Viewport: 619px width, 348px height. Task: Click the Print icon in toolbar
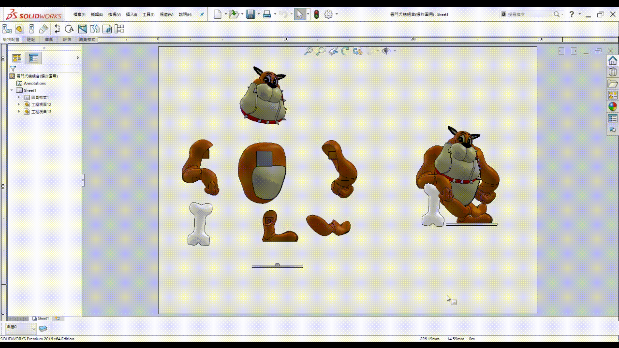267,14
